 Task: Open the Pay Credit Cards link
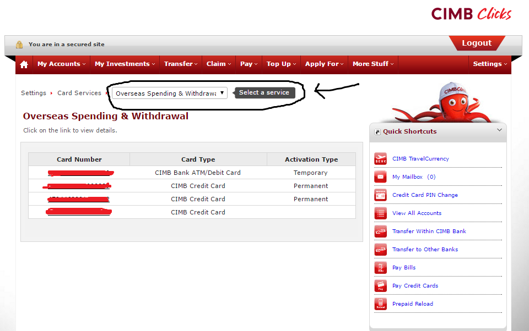click(x=415, y=286)
